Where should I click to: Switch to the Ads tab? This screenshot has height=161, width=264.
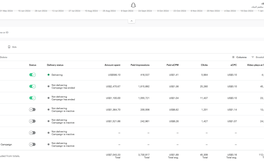coord(14,47)
